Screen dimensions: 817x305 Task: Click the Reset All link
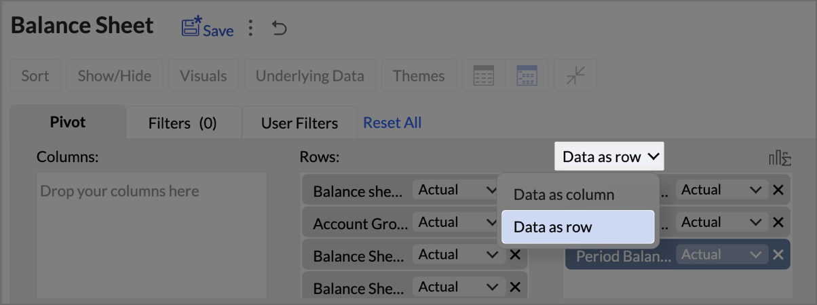(x=392, y=123)
